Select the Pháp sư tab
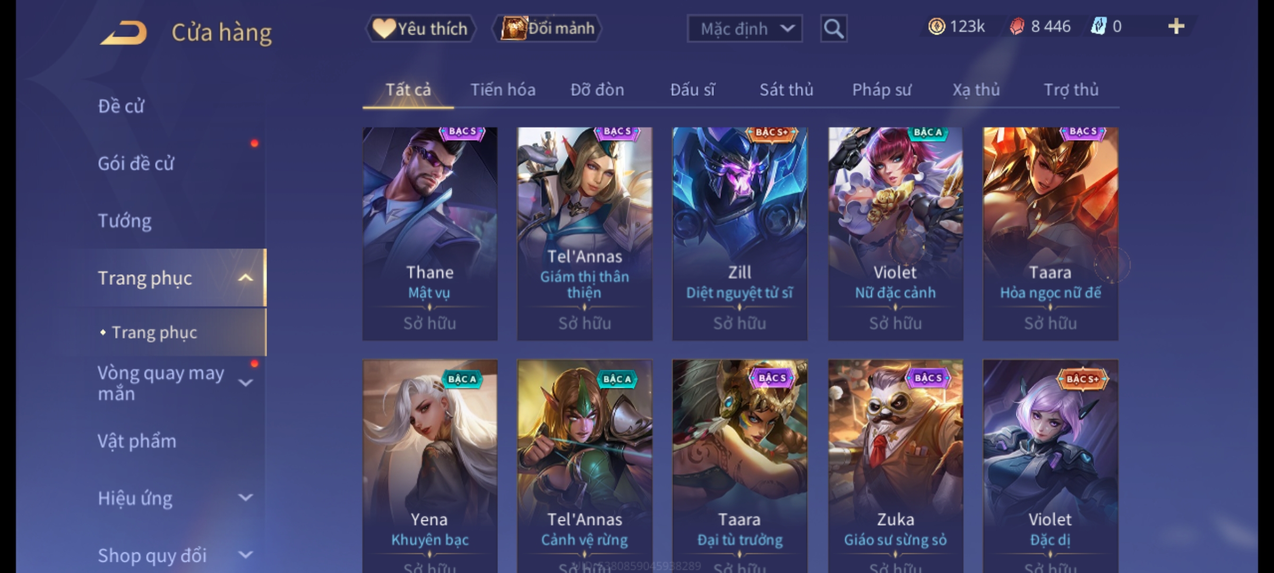1274x573 pixels. 881,90
